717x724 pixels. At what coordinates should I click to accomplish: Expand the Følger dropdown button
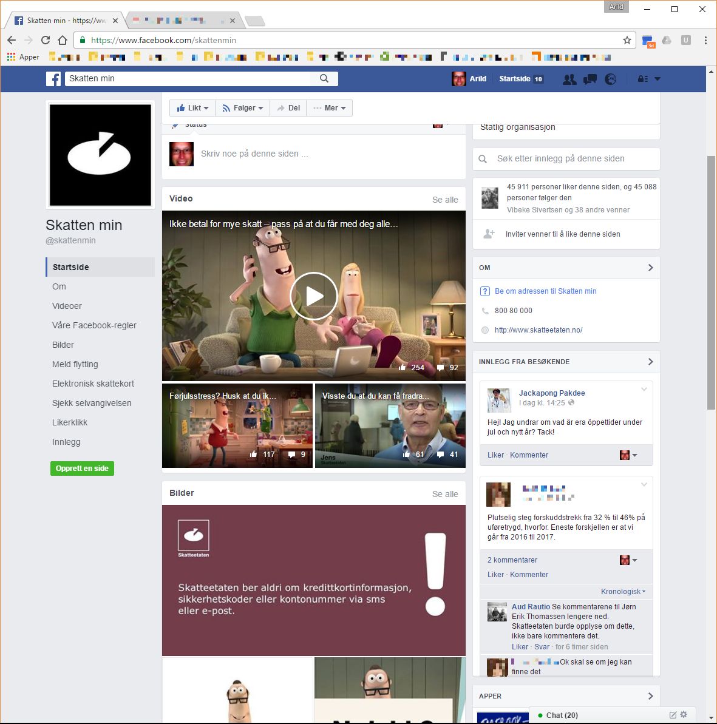click(242, 108)
